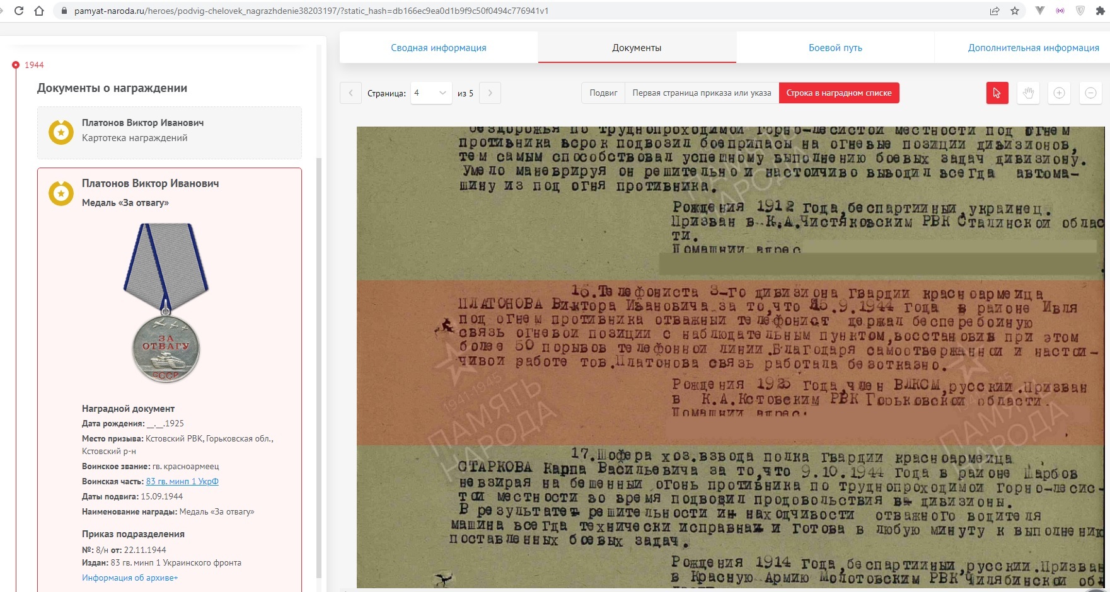Share this page using the address bar share icon
Viewport: 1110px width, 592px height.
tap(995, 11)
